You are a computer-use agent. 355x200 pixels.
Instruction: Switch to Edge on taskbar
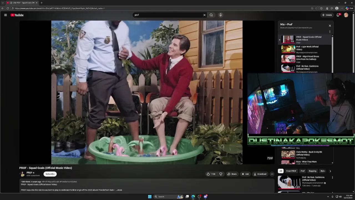(193, 197)
